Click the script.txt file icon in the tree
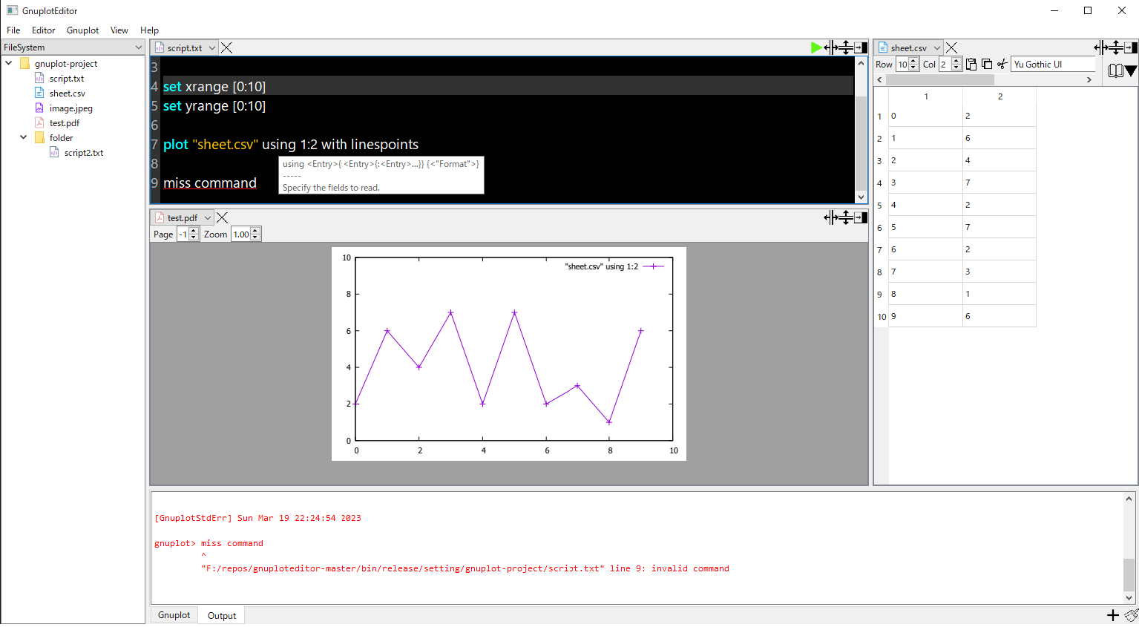Viewport: 1139px width, 627px height. (x=39, y=78)
